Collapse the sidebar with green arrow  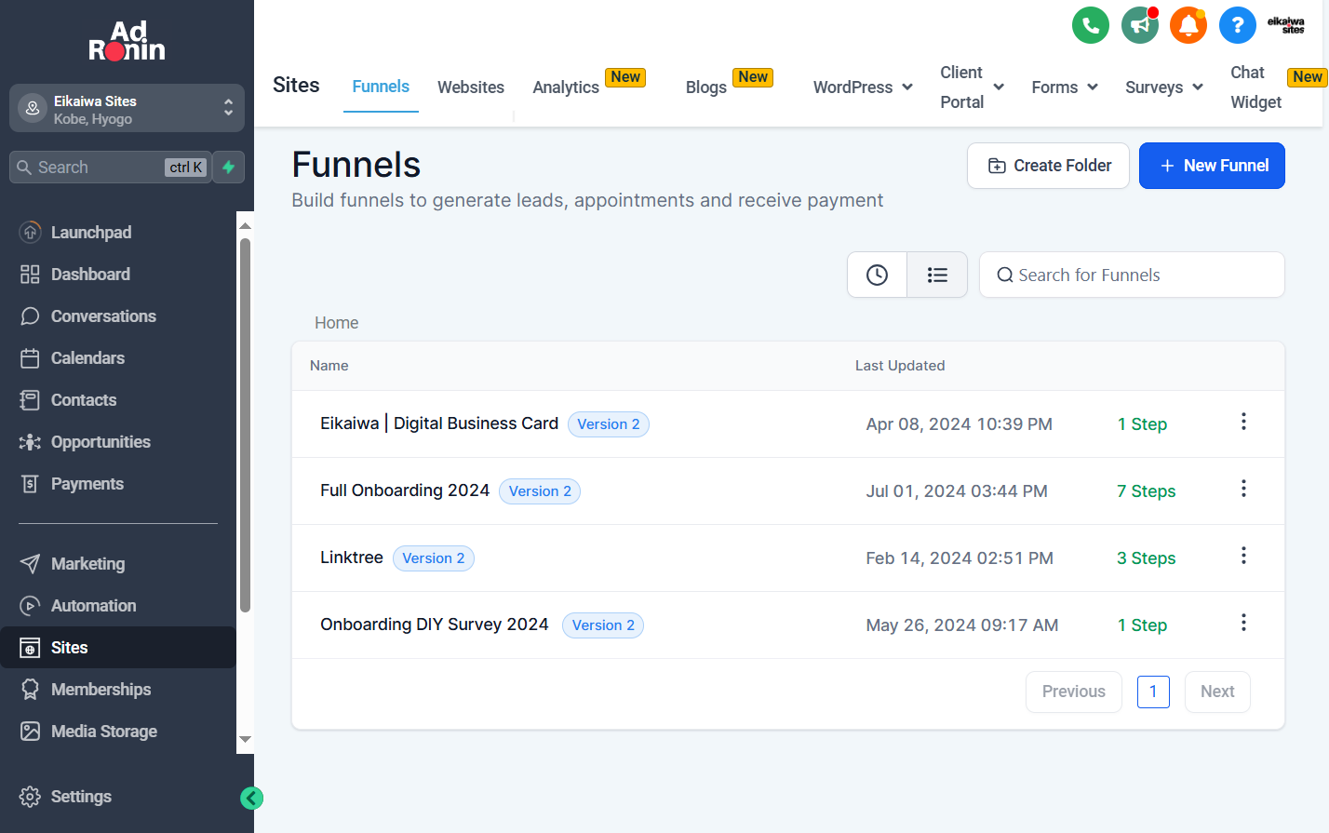click(251, 798)
